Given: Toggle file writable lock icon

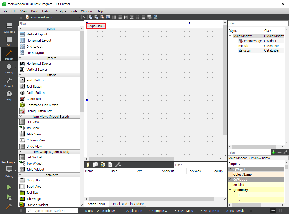Looking at the screenshot, I should coord(22,17).
